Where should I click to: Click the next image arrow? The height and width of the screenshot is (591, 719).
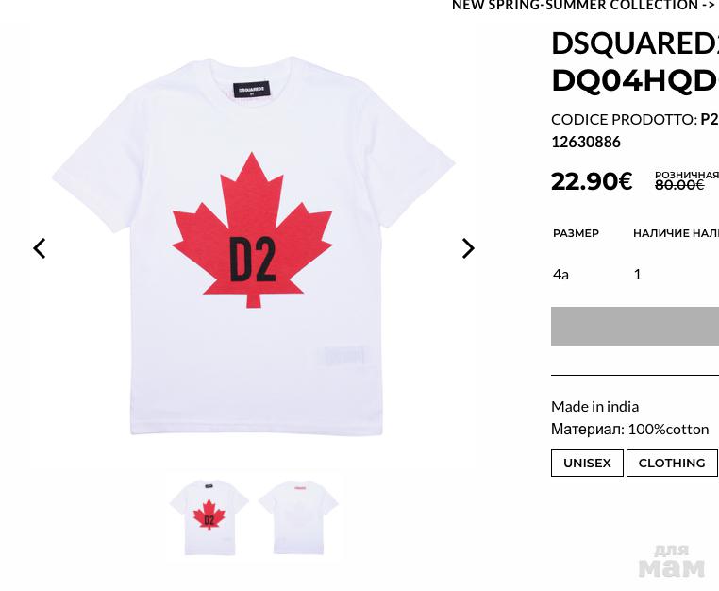click(468, 248)
